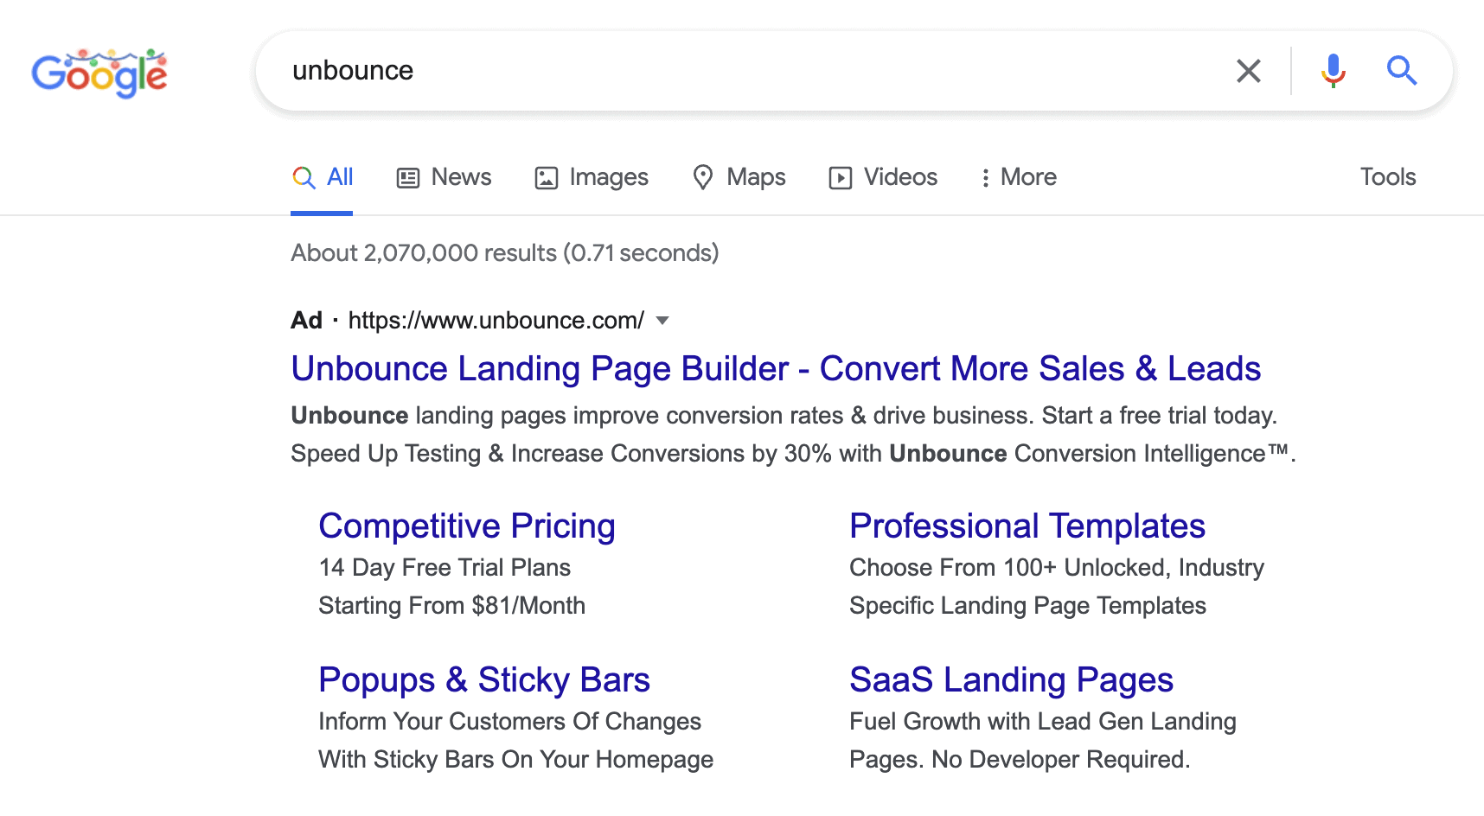Image resolution: width=1484 pixels, height=816 pixels.
Task: Open the Unbounce Landing Page Builder ad headline
Action: point(776,369)
